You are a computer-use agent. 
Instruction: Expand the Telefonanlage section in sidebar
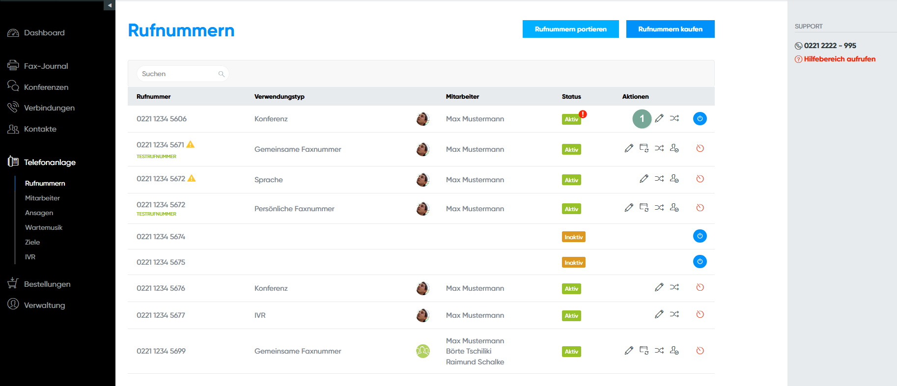click(49, 162)
